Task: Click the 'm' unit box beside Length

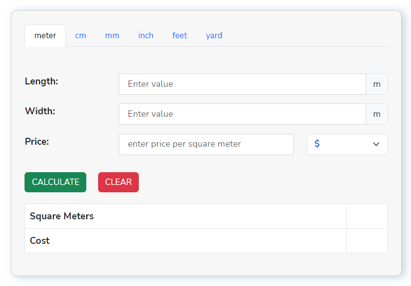Action: click(x=377, y=84)
